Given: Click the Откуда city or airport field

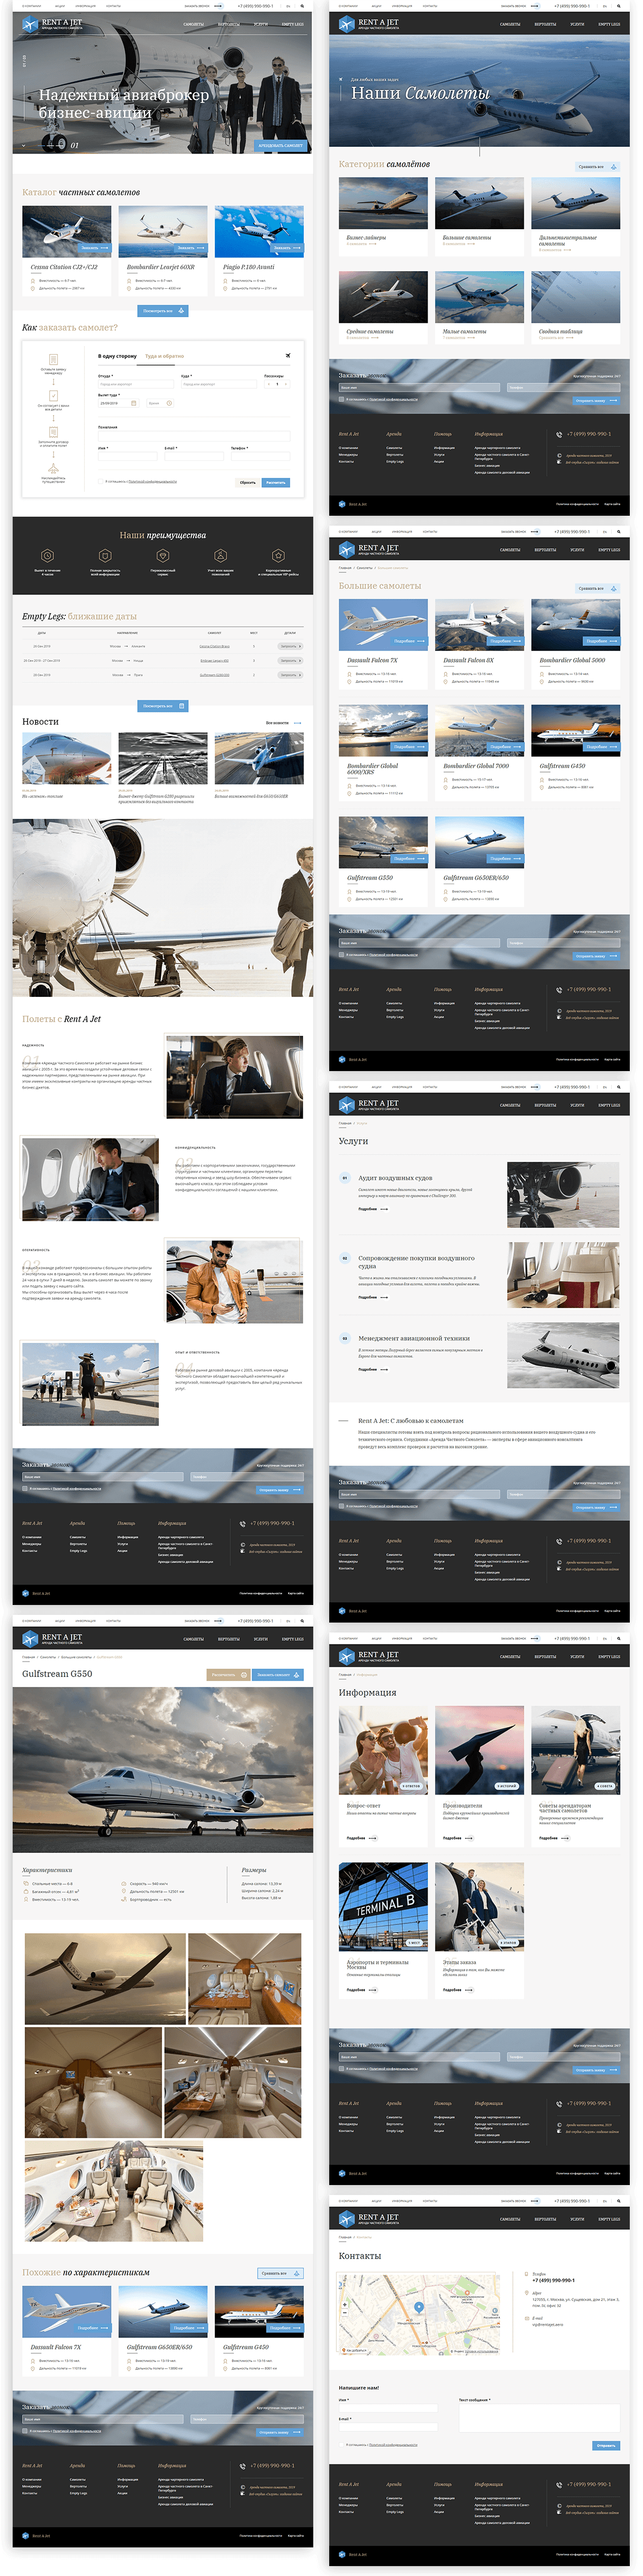Looking at the screenshot, I should pos(135,384).
